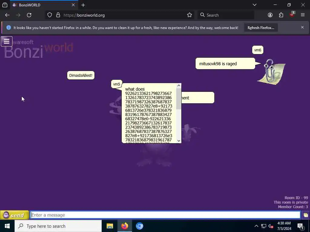Open the BonziWORLD hamburger menu
Screen dimensions: 310x232
click(7, 41)
